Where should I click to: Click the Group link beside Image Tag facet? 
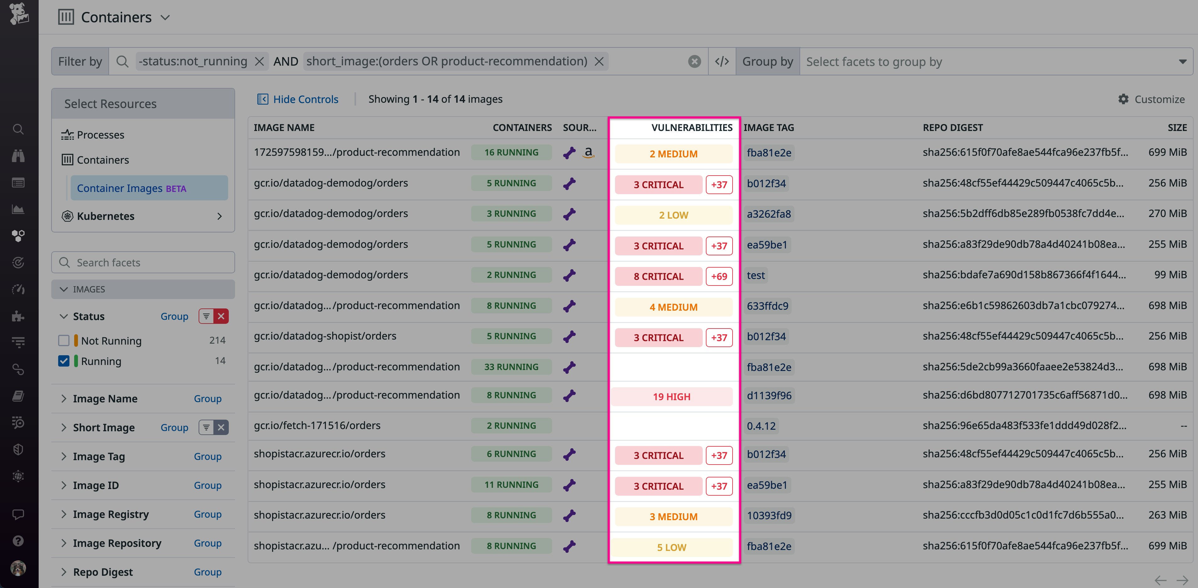[x=207, y=456]
